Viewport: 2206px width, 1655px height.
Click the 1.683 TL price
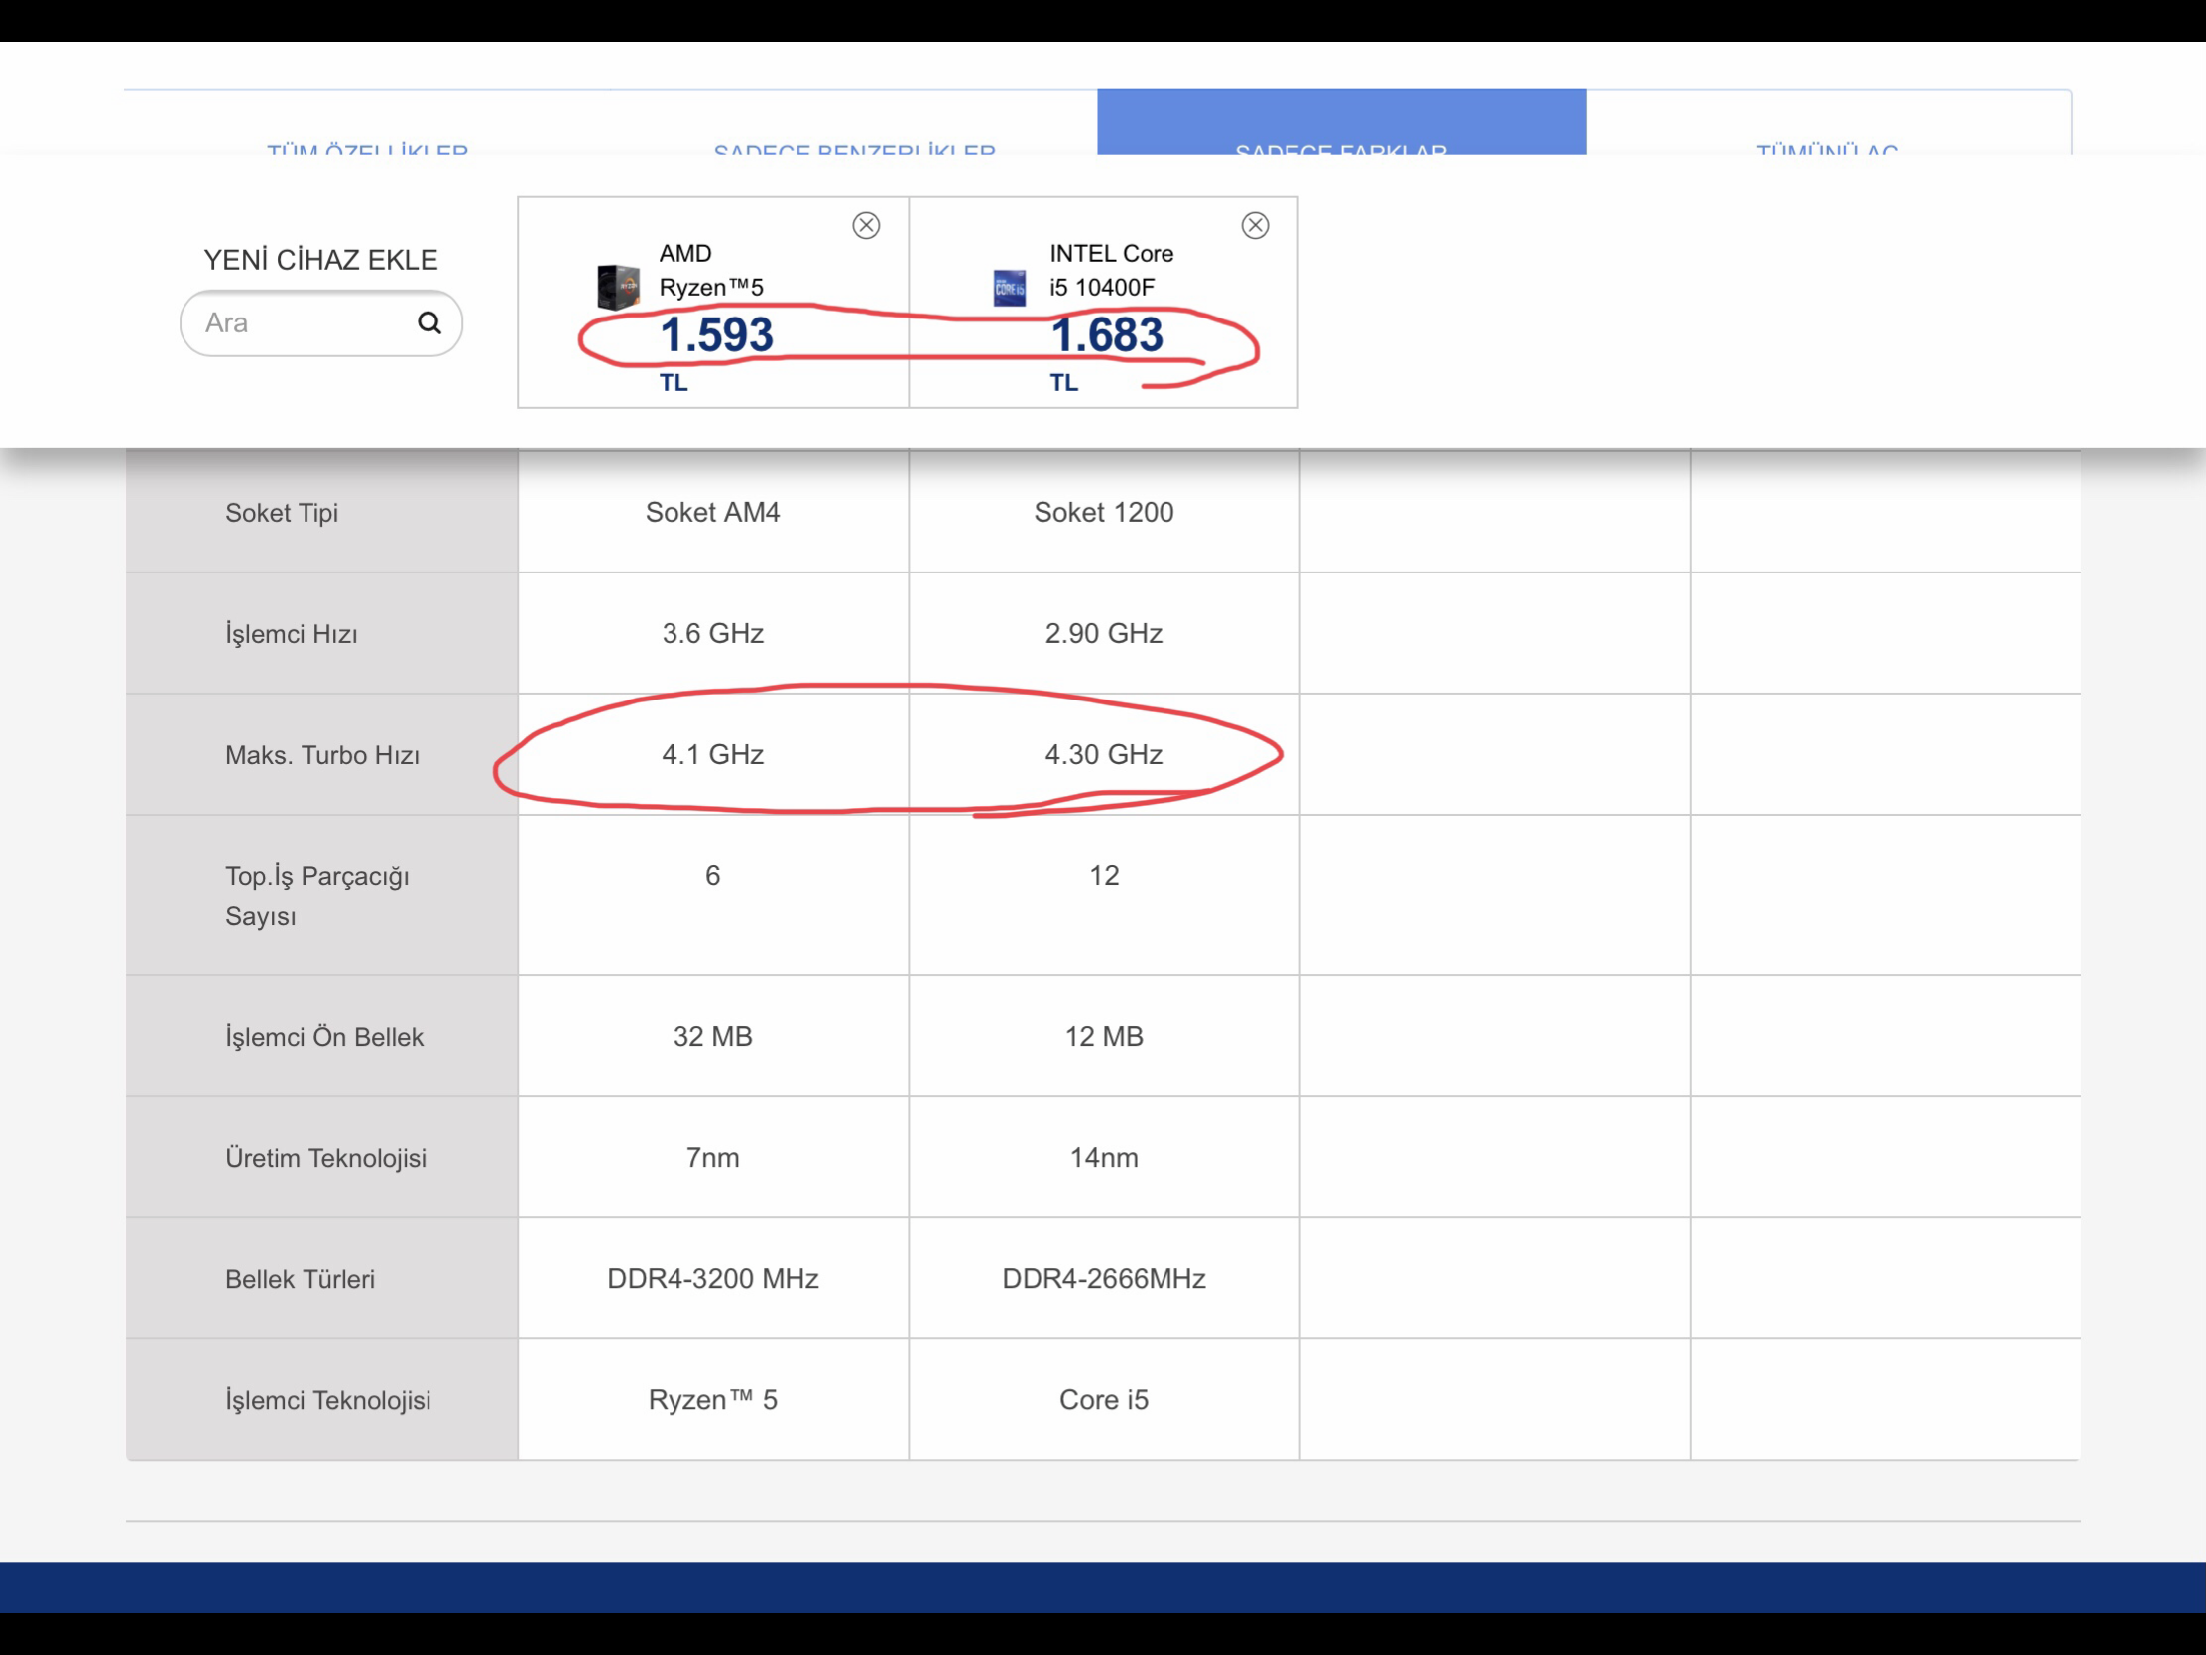(1106, 335)
